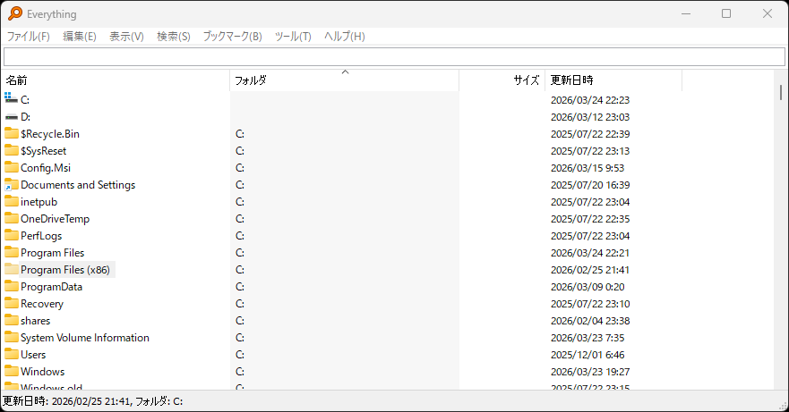
Task: Click the Recovery folder icon
Action: coord(11,303)
